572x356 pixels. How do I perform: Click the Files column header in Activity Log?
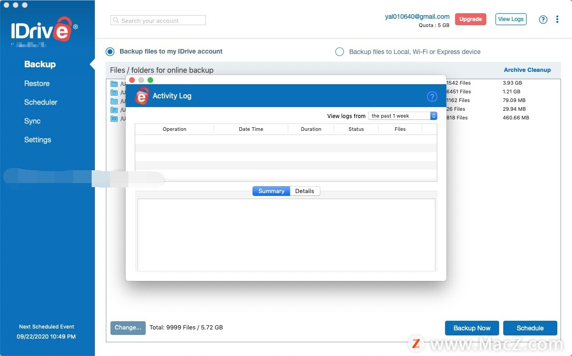pyautogui.click(x=400, y=129)
